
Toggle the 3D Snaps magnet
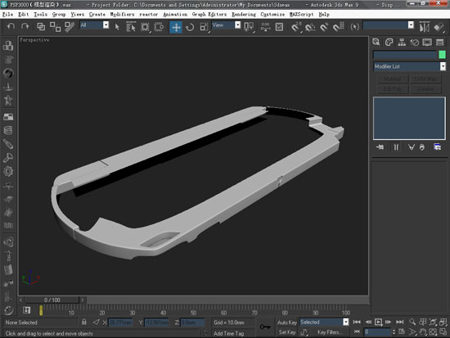295,27
